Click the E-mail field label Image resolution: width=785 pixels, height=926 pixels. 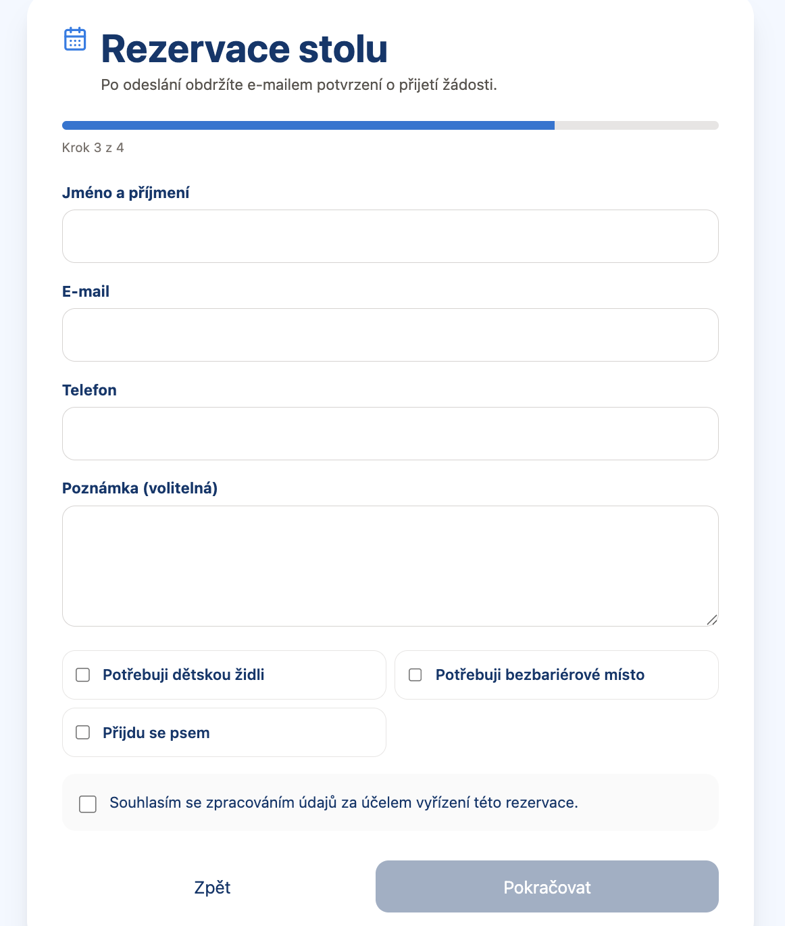click(x=86, y=291)
